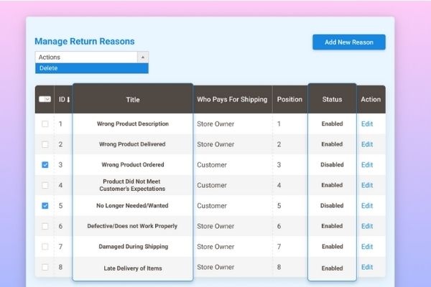Uncheck the No Longer Needed/Wanted checkbox
The image size is (431, 287).
tap(45, 206)
